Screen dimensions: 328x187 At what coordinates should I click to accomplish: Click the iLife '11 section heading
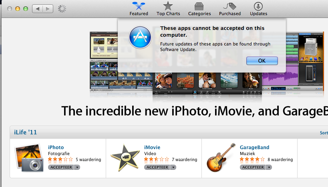click(x=25, y=132)
